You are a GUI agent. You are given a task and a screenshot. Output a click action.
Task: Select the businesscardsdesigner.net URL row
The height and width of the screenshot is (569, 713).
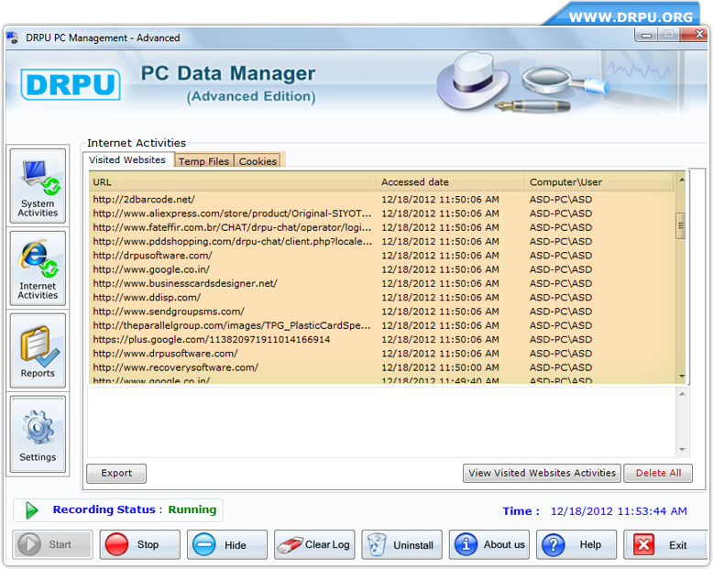point(382,284)
